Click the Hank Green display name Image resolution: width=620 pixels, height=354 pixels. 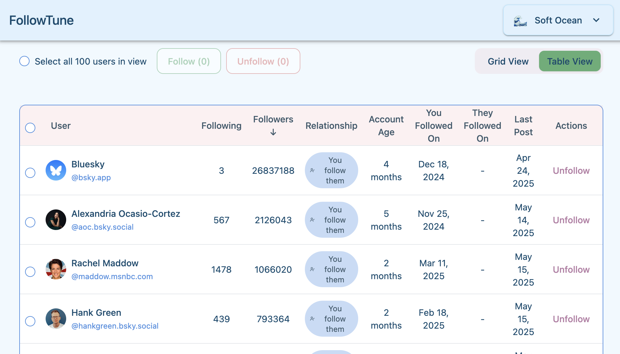(x=96, y=313)
